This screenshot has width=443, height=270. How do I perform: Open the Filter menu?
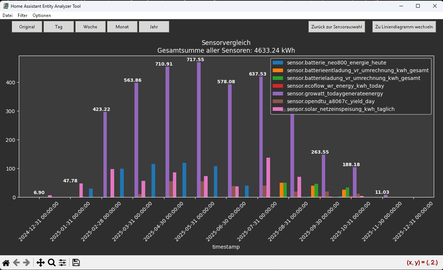pyautogui.click(x=23, y=15)
